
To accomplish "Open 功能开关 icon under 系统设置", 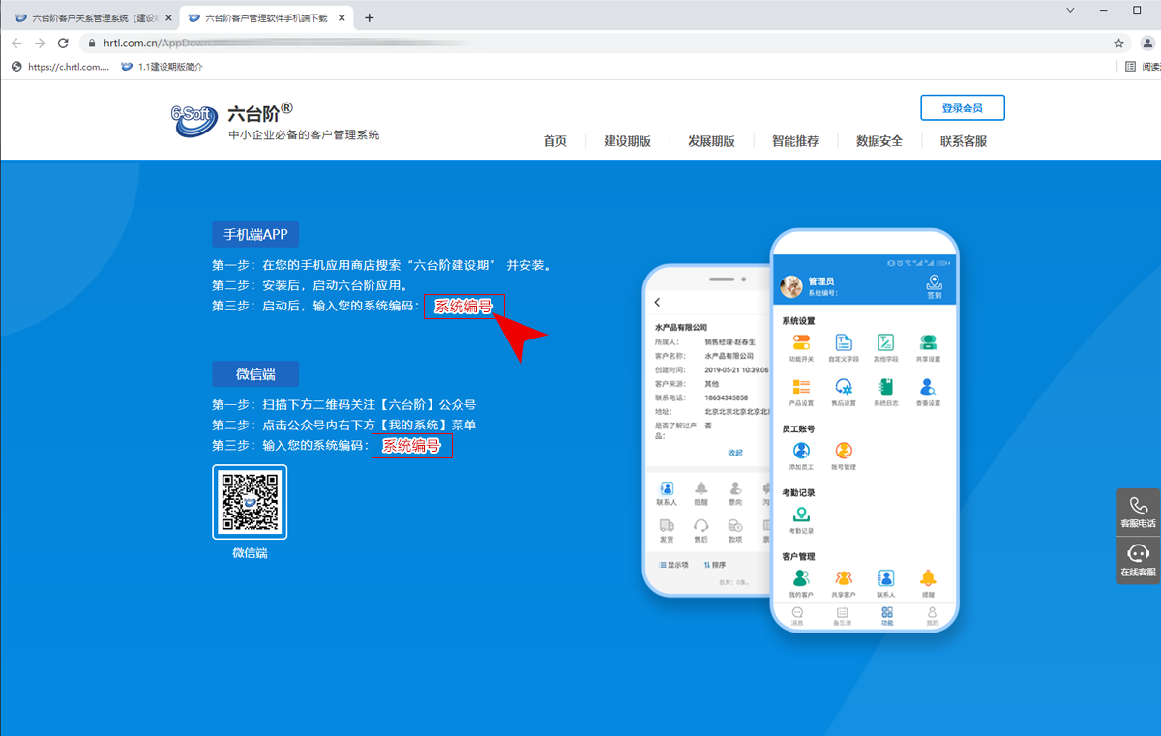I will tap(801, 342).
